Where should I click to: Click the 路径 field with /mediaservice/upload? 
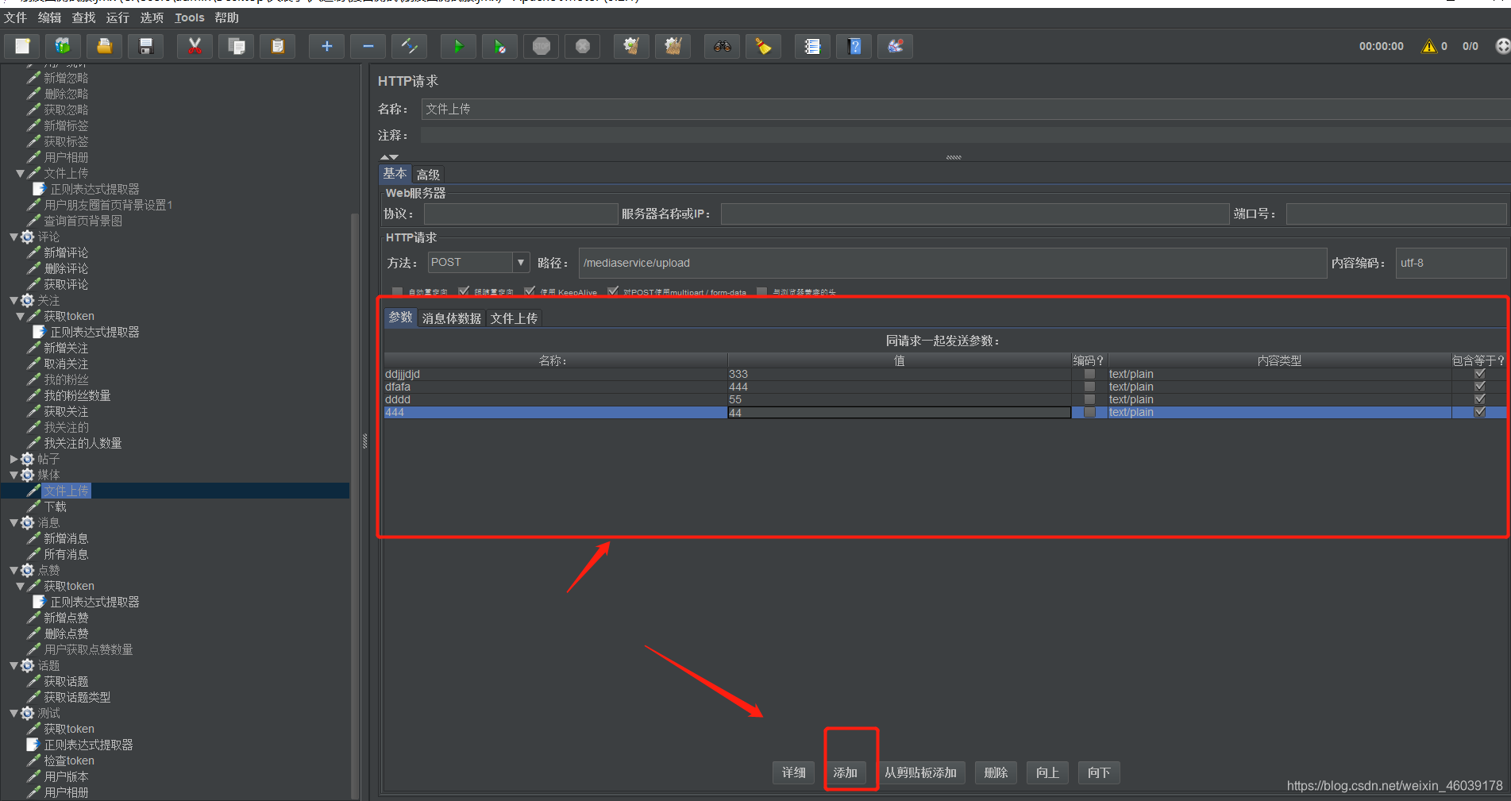pos(952,263)
